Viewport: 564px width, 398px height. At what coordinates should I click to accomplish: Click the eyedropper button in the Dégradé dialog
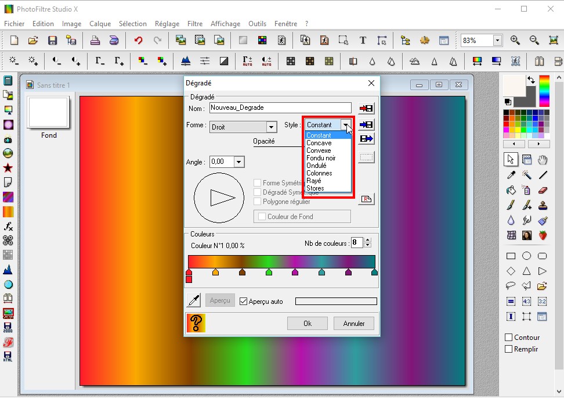(194, 300)
